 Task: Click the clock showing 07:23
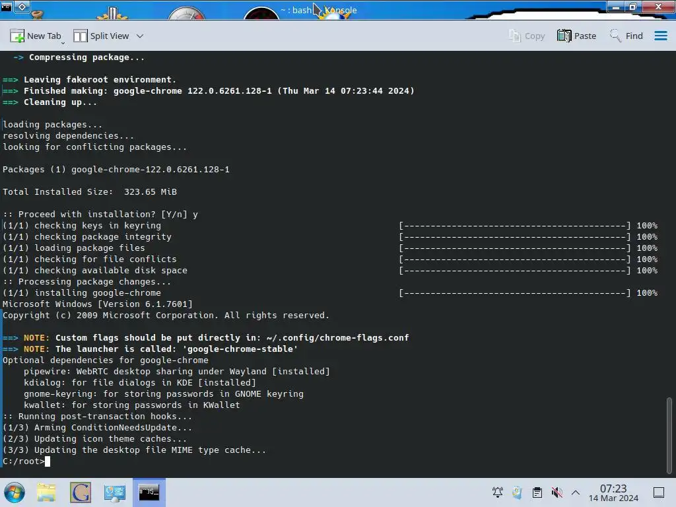tap(613, 492)
